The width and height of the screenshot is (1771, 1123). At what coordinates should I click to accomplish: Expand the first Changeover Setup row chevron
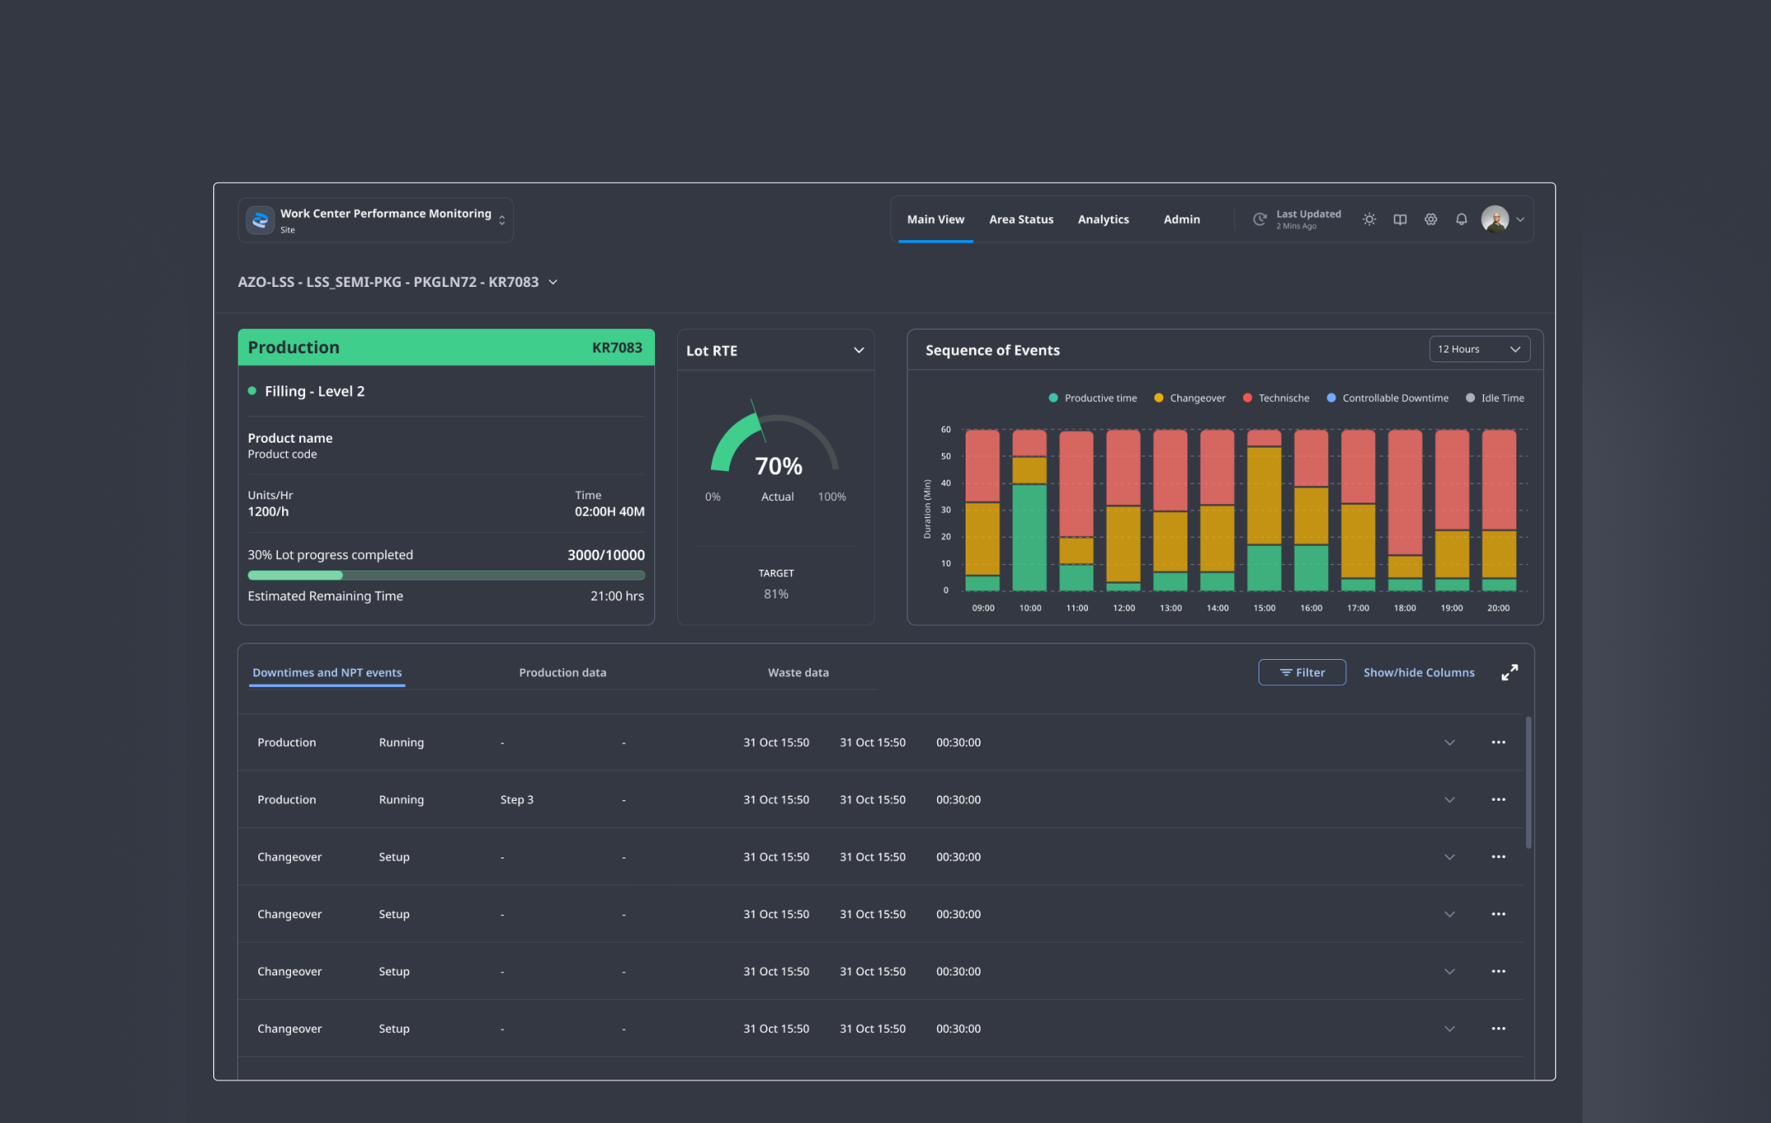(1450, 857)
